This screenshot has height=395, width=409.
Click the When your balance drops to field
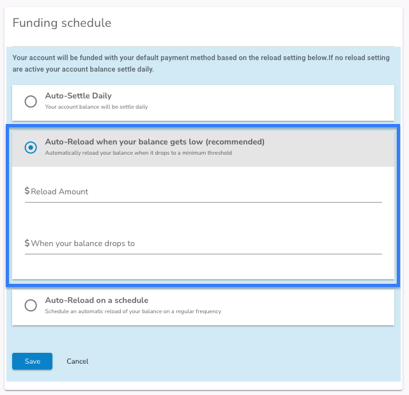pos(203,244)
